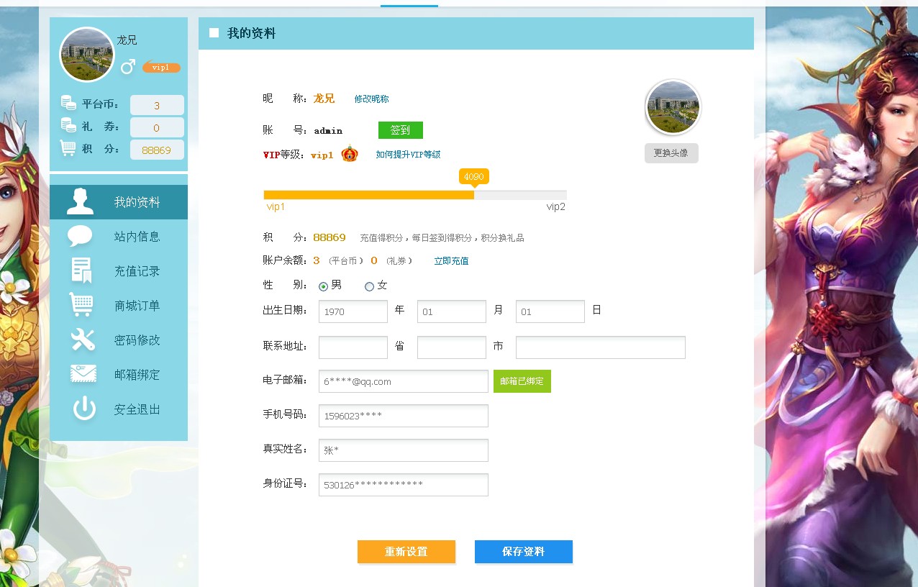The image size is (918, 587).
Task: Click the coin stack icon beside 礼券
Action: coord(69,126)
